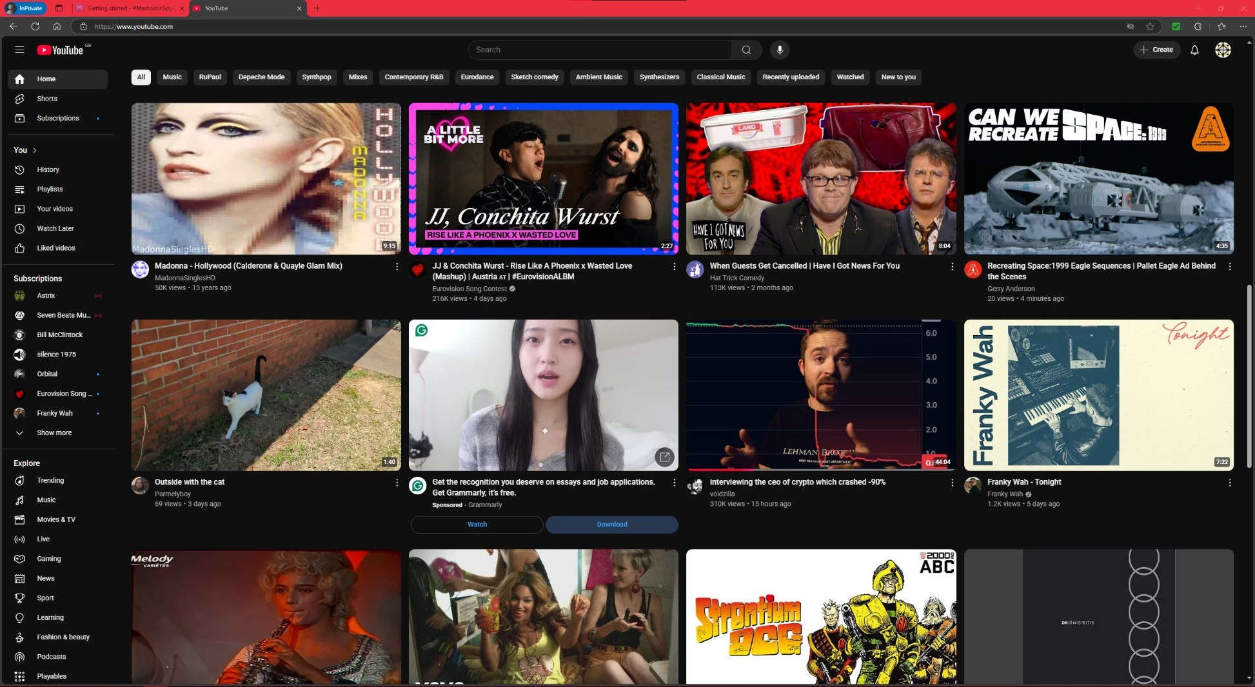Image resolution: width=1255 pixels, height=687 pixels.
Task: Click the voice search microphone icon
Action: (x=779, y=50)
